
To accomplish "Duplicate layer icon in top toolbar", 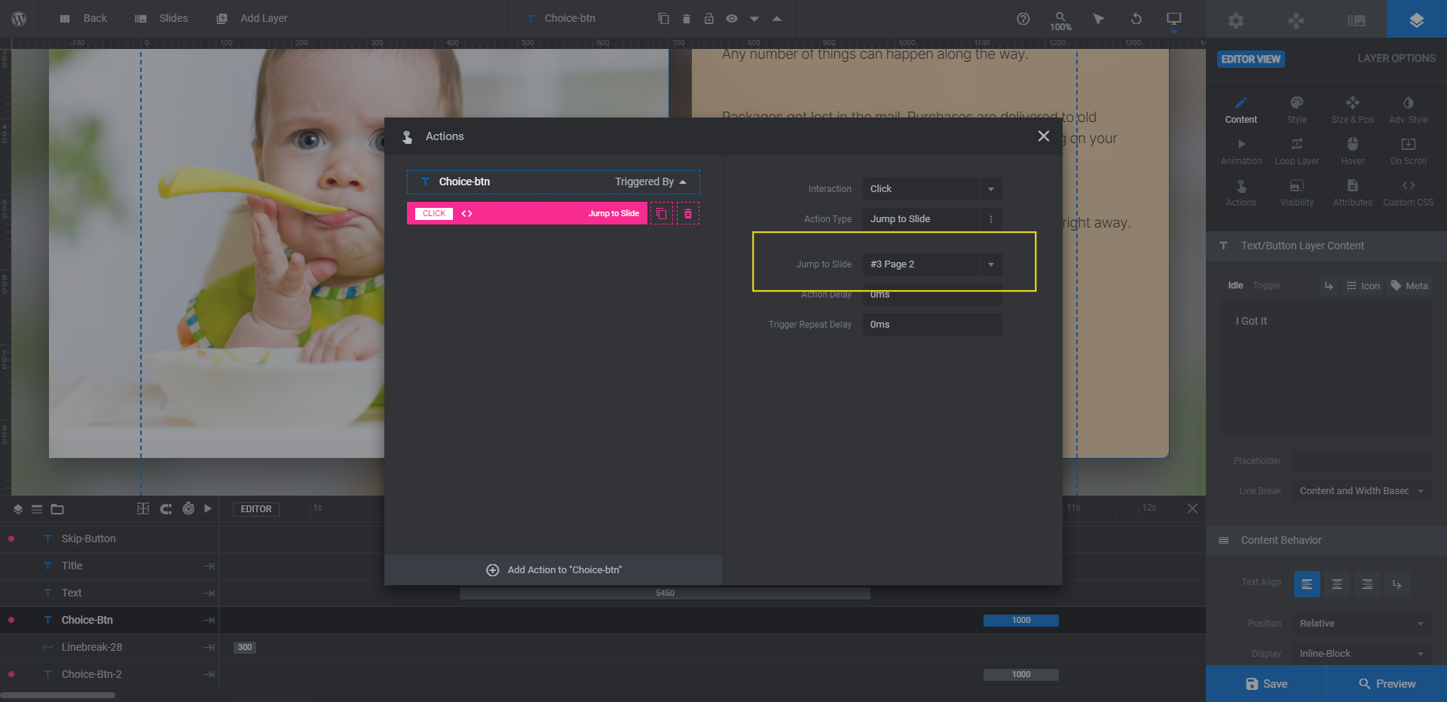I will (663, 18).
